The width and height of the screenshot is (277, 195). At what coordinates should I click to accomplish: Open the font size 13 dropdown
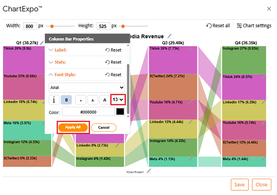[118, 100]
